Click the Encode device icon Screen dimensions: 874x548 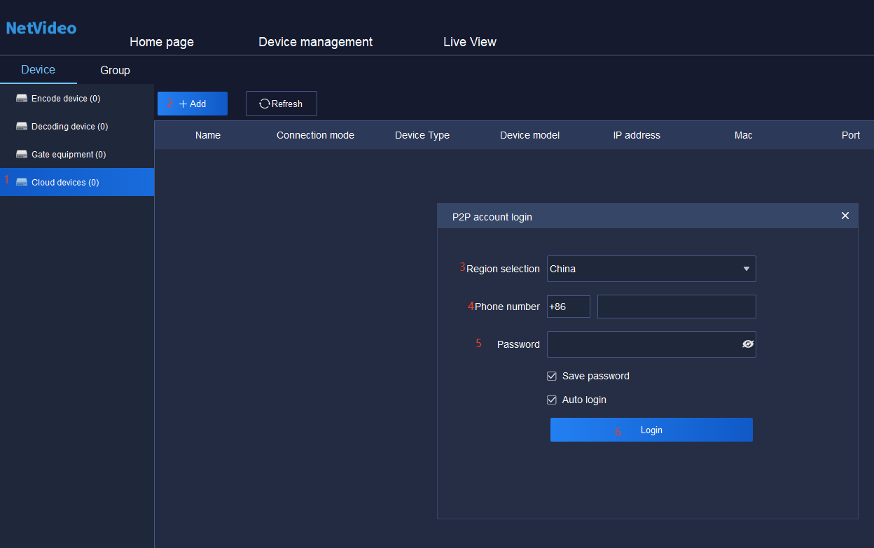click(x=22, y=99)
